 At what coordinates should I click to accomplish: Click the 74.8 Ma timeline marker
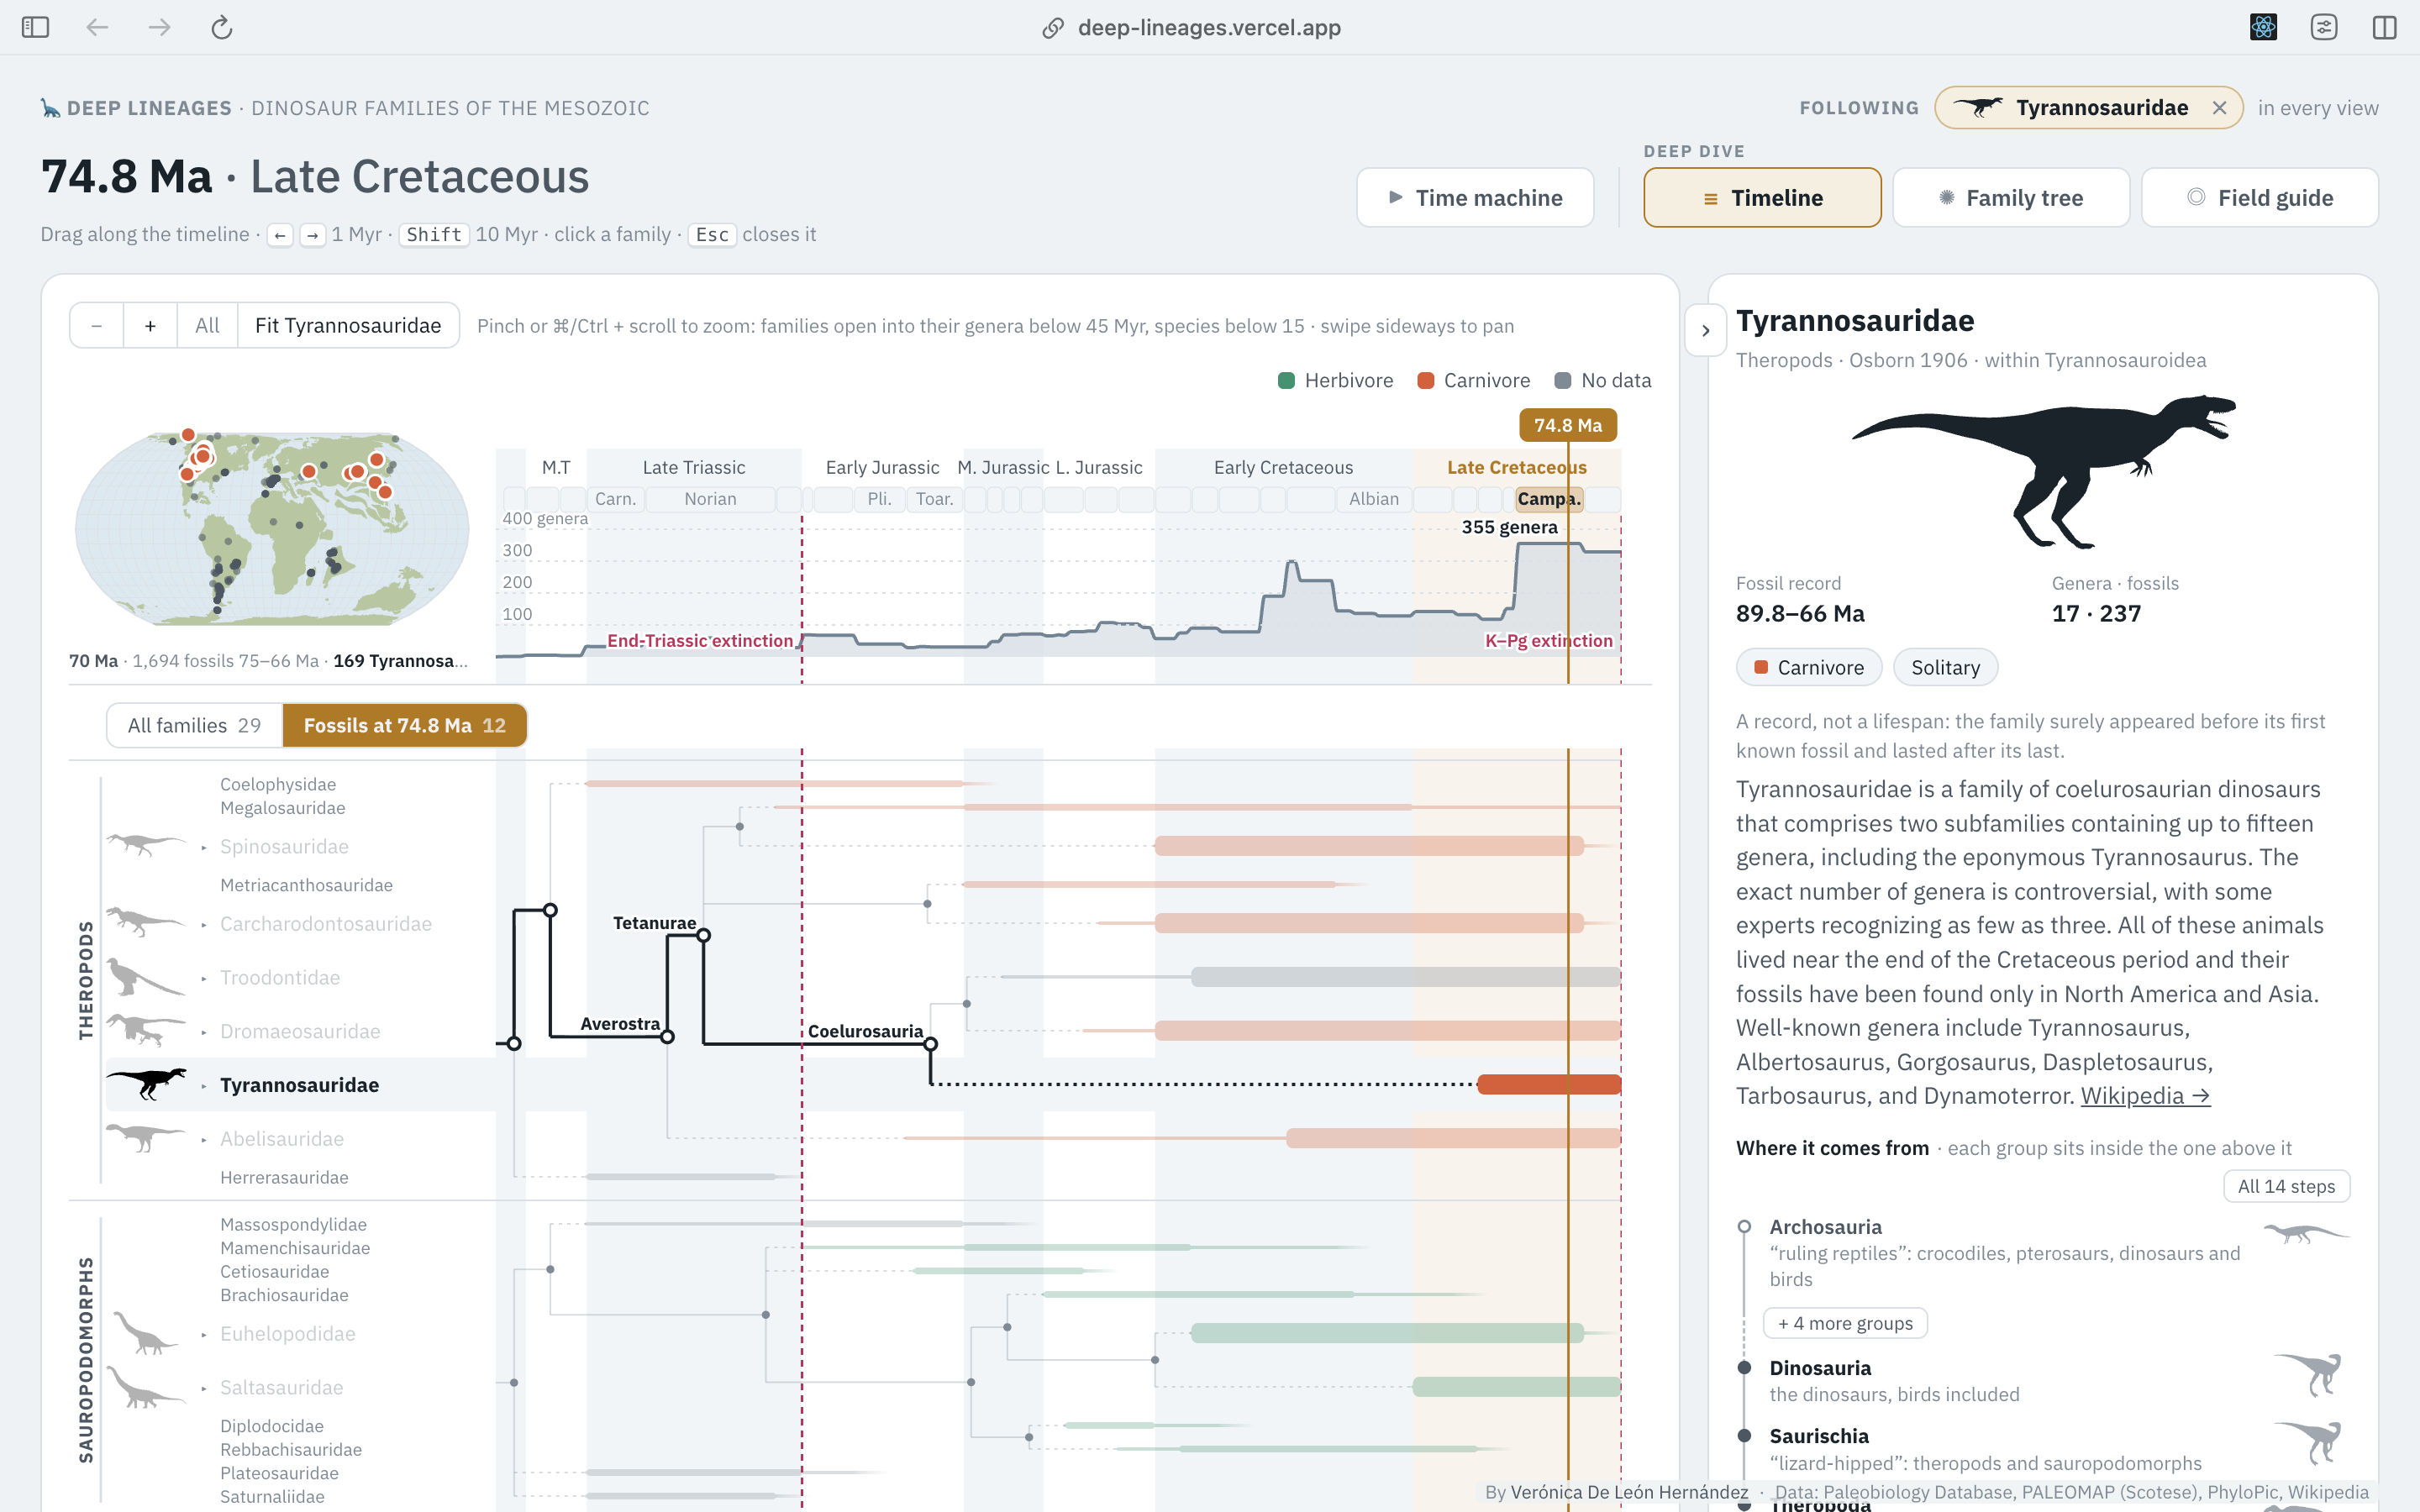point(1568,425)
